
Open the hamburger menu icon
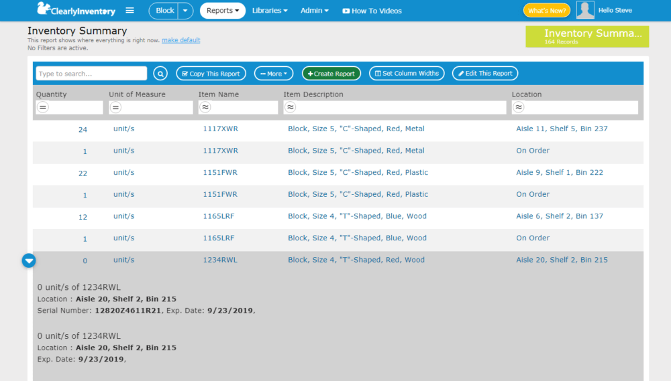click(x=130, y=10)
